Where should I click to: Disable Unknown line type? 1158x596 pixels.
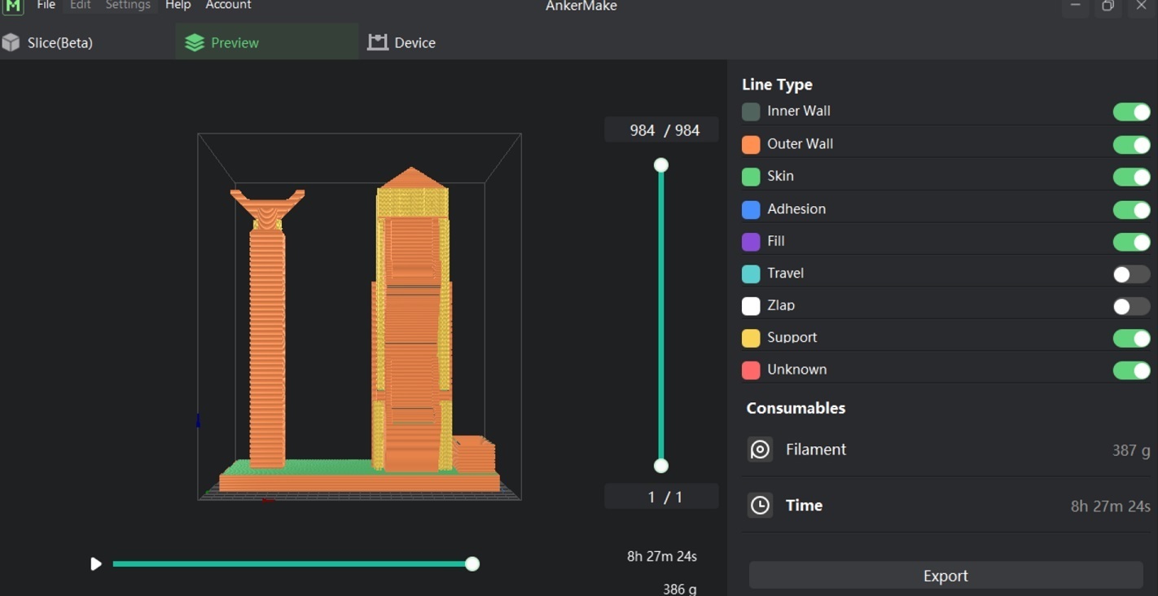(1131, 370)
